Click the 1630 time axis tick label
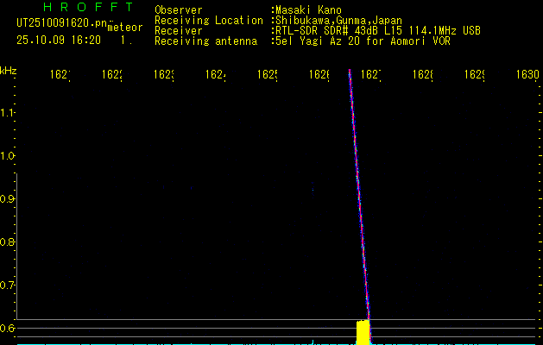Image resolution: width=543 pixels, height=345 pixels. click(527, 75)
